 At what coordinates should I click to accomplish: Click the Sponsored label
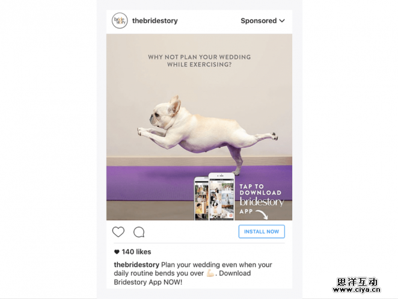(x=259, y=21)
